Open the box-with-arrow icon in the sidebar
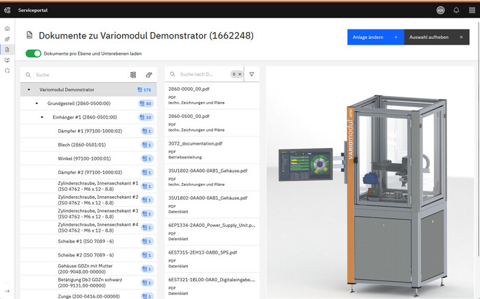The image size is (480, 299). 8,60
